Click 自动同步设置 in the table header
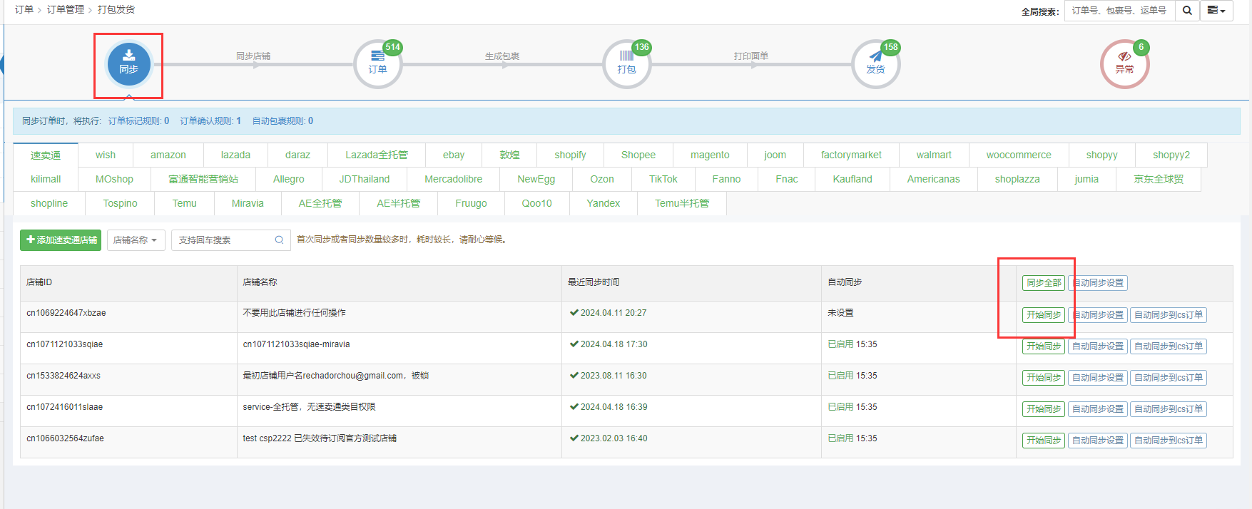 1098,283
